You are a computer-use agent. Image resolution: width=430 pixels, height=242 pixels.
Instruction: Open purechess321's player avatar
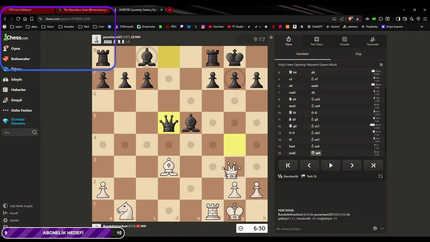[x=96, y=39]
